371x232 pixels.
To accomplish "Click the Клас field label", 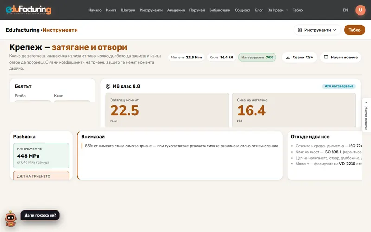I will pyautogui.click(x=58, y=96).
